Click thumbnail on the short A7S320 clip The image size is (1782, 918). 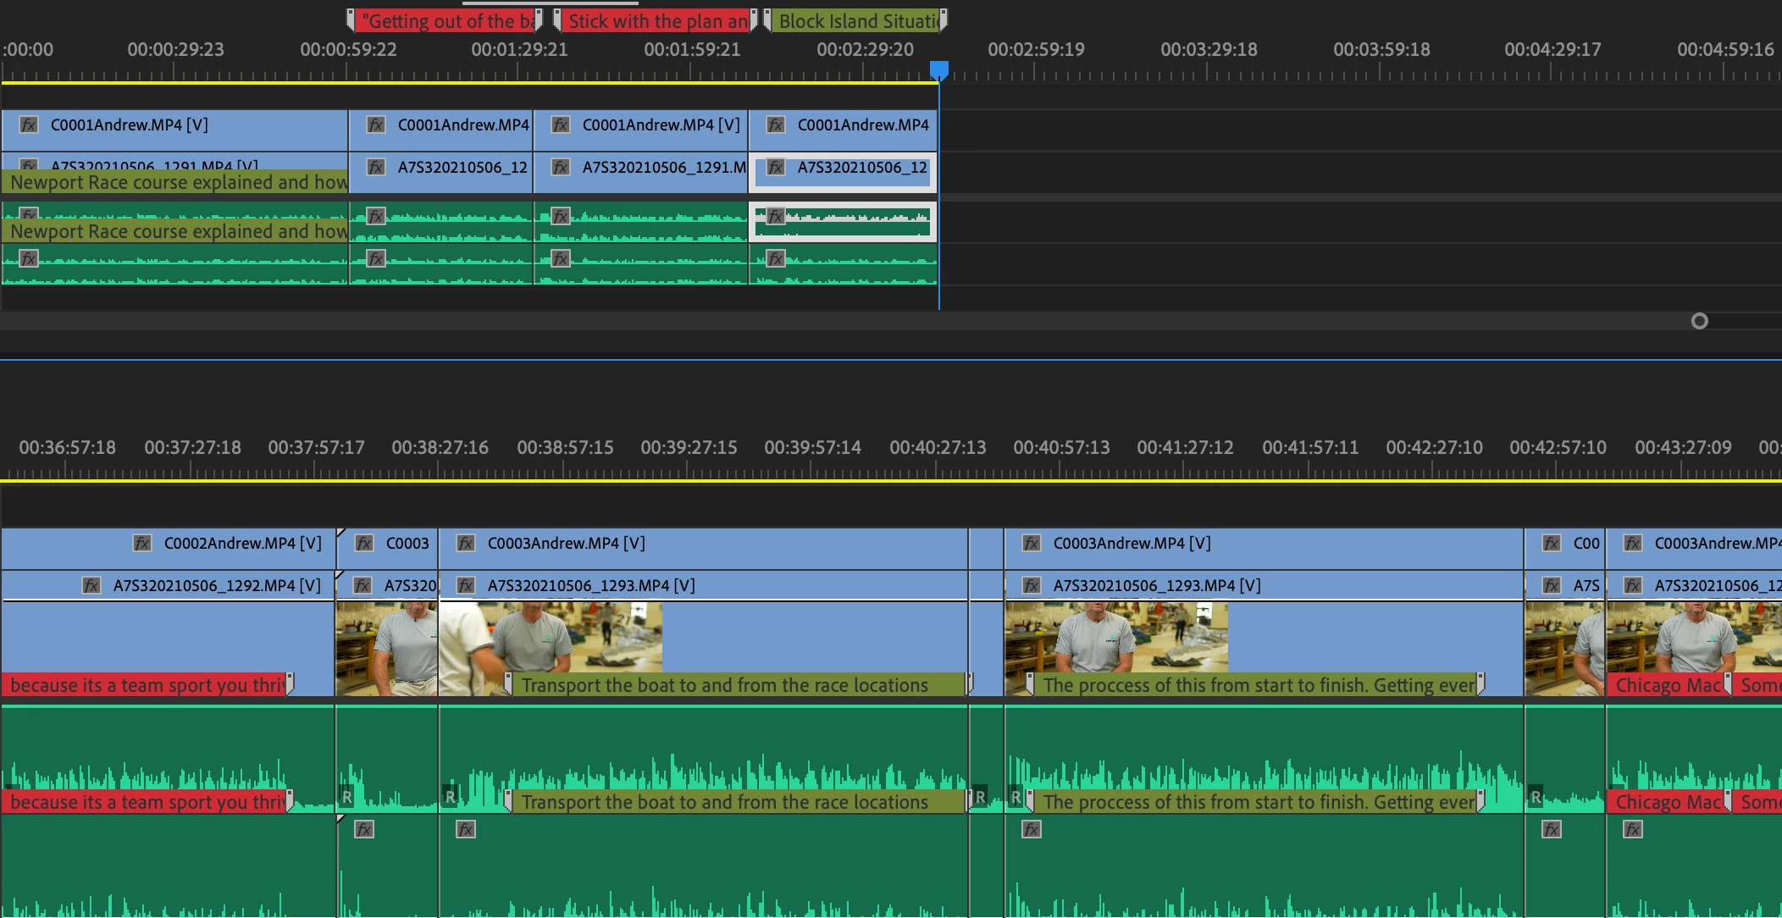coord(387,649)
